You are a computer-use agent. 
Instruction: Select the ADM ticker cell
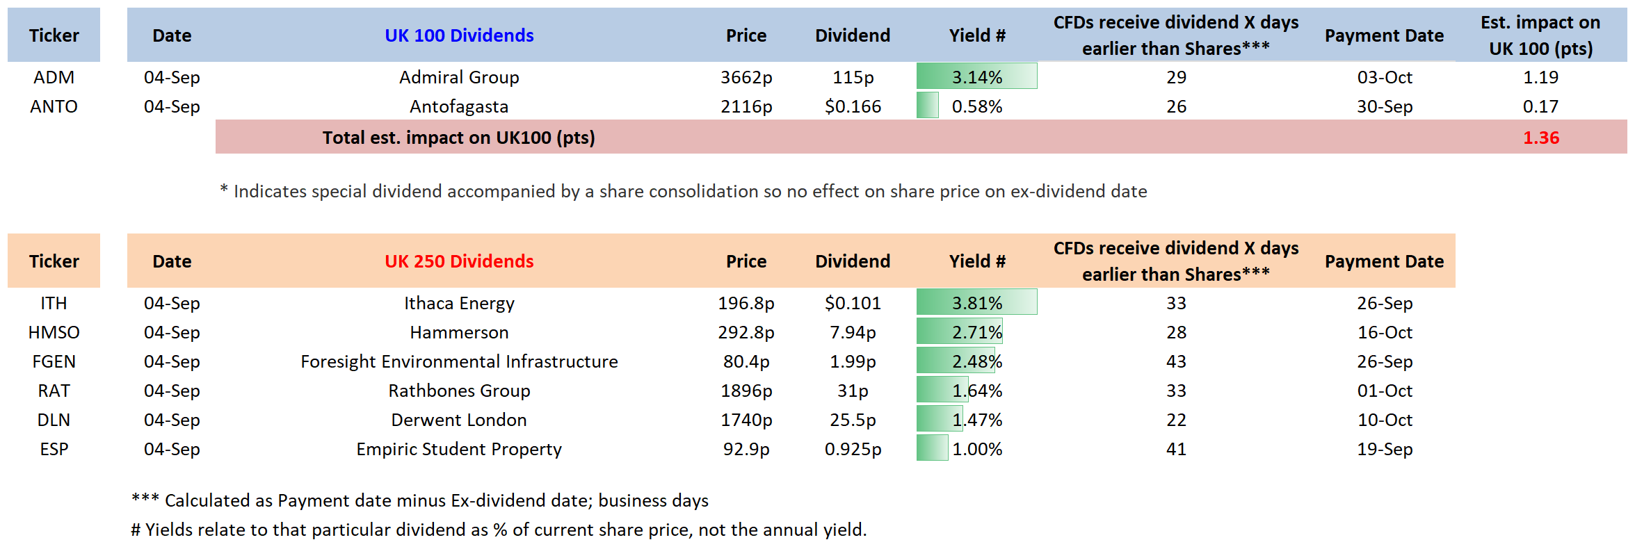(x=54, y=77)
